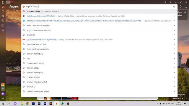The image size is (189, 106).
Task: Launch Google Chrome from the taskbar
Action: (x=27, y=104)
